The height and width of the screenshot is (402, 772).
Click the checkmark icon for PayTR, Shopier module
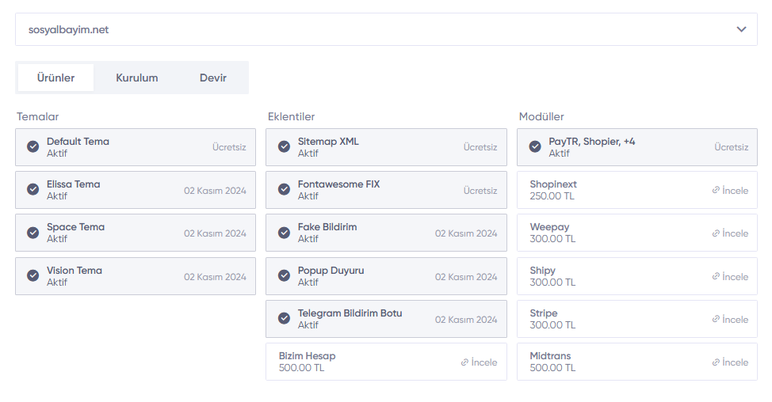(535, 146)
